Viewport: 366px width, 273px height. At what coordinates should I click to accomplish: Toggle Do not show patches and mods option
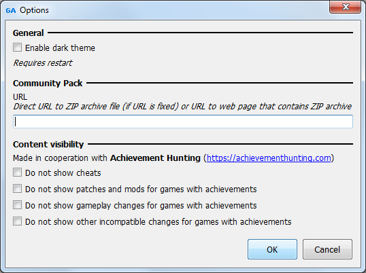pyautogui.click(x=17, y=189)
